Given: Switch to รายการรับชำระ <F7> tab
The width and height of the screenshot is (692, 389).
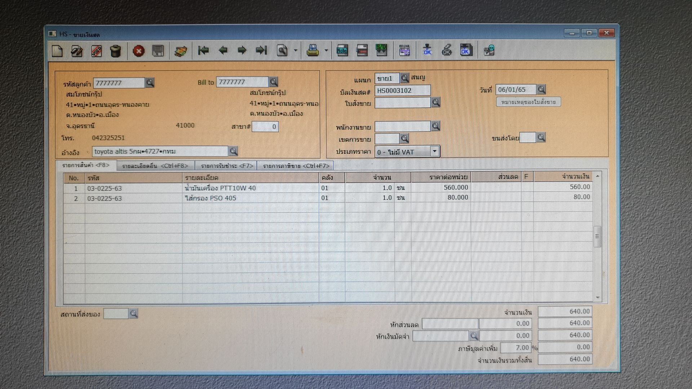Looking at the screenshot, I should [227, 166].
